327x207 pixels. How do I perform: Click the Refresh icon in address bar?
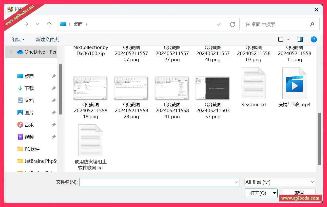tap(232, 25)
